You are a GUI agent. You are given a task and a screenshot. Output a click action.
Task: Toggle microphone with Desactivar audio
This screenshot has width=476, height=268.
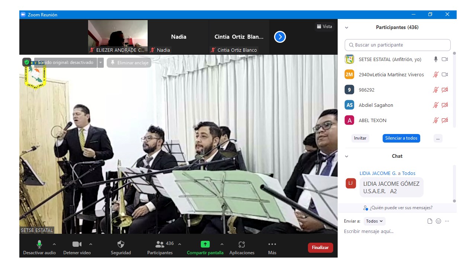(x=39, y=245)
